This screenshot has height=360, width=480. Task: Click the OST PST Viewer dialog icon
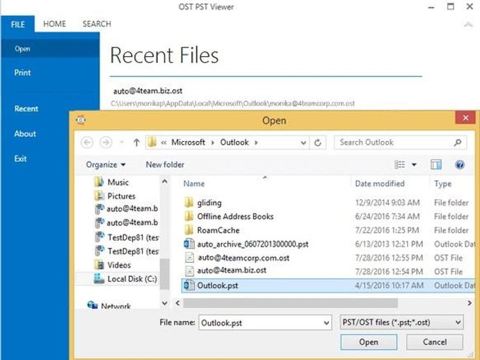point(81,120)
